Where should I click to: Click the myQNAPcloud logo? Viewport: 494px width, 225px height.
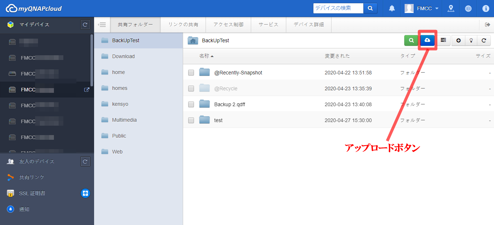coord(34,8)
